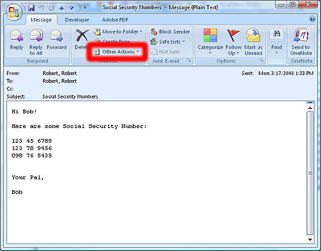This screenshot has width=321, height=251.
Task: Open the Developer ribbon tab
Action: [77, 20]
